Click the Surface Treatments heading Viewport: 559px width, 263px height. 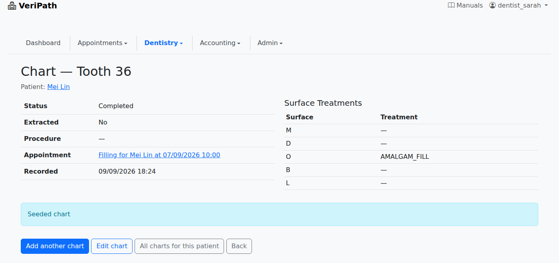click(x=323, y=103)
